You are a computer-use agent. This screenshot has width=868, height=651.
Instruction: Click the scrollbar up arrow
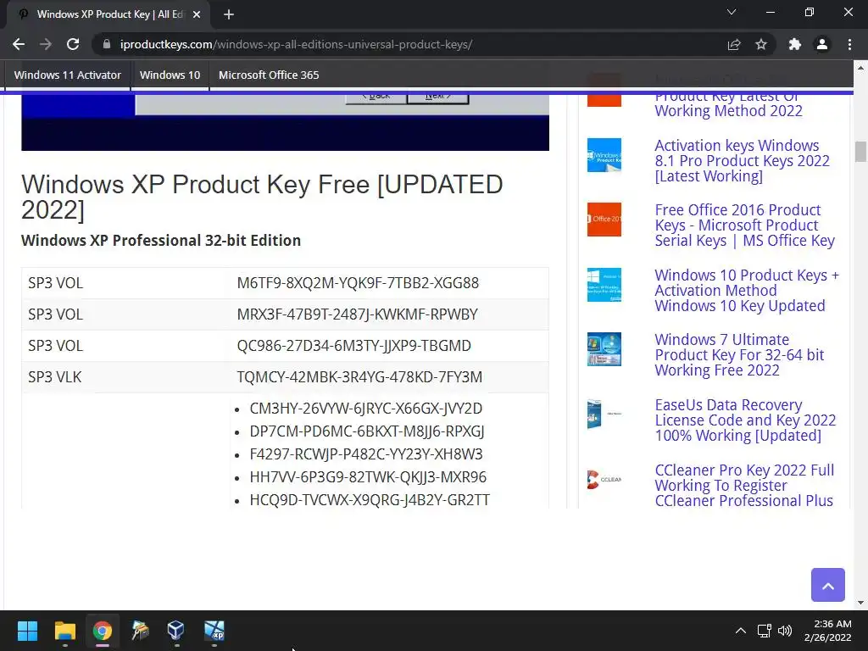pos(860,68)
